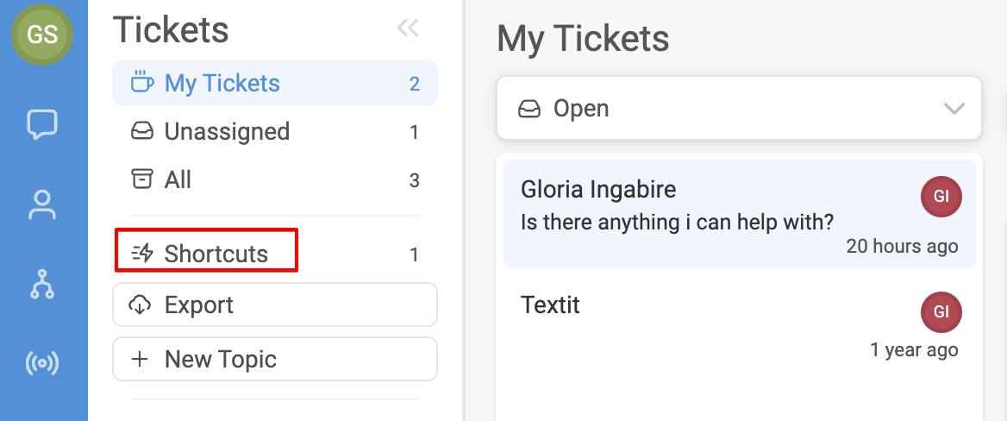Open the Textit ticket
Image resolution: width=1007 pixels, height=421 pixels.
click(x=739, y=324)
